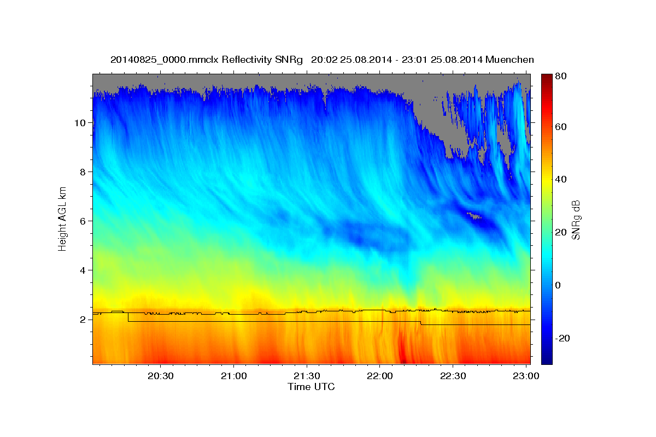Image resolution: width=656 pixels, height=437 pixels.
Task: Click the colorbar value -20
Action: click(x=564, y=338)
